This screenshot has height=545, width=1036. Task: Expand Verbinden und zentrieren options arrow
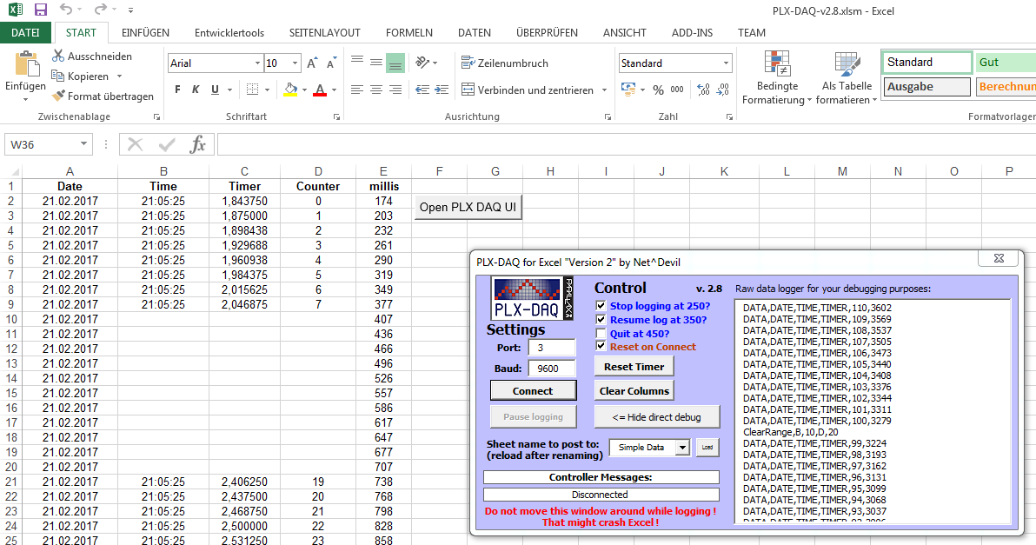click(x=605, y=90)
